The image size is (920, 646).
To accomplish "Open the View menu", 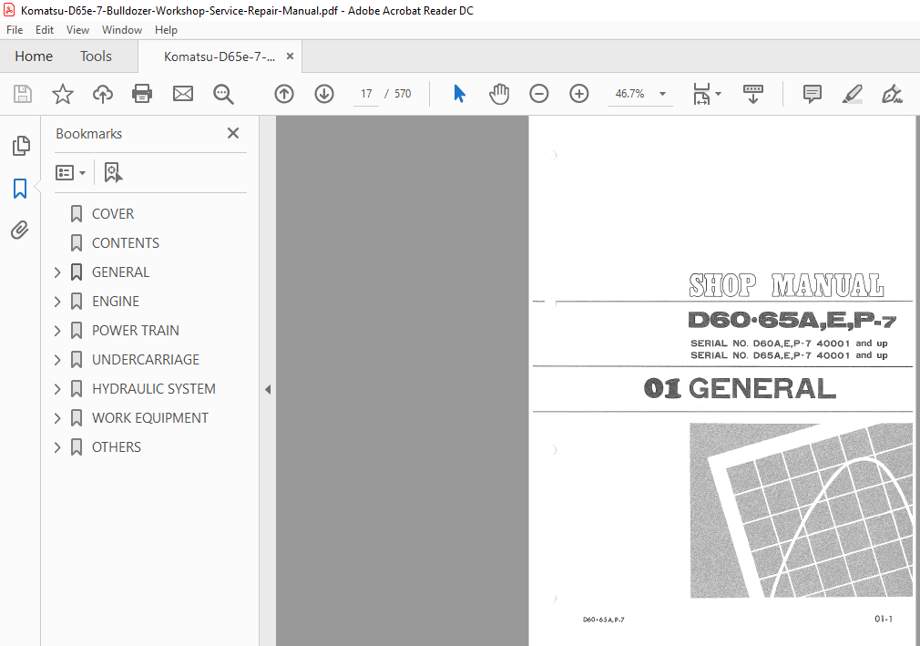I will pos(77,30).
